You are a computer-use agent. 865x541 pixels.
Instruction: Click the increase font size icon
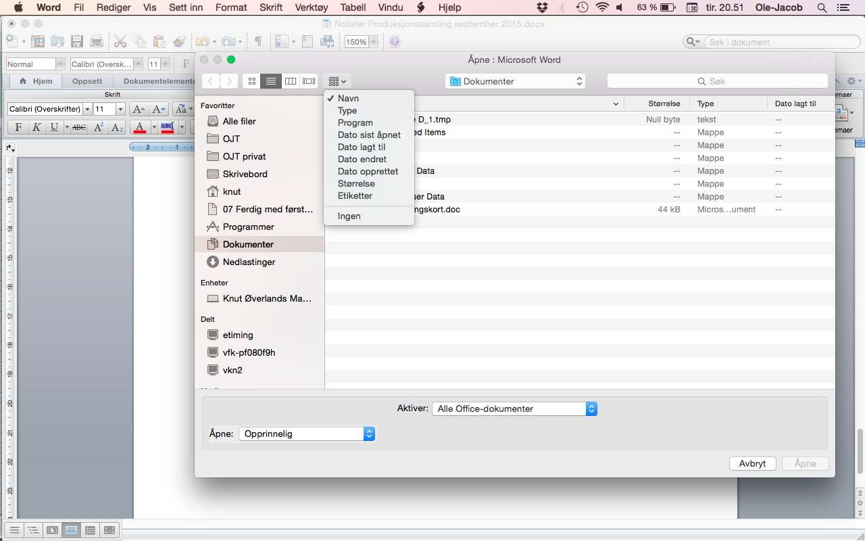[139, 109]
